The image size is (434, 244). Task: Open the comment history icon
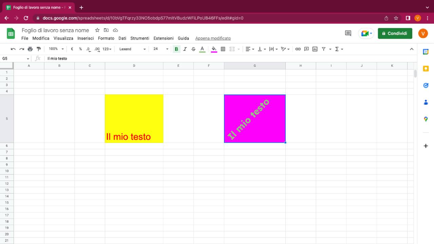(348, 33)
